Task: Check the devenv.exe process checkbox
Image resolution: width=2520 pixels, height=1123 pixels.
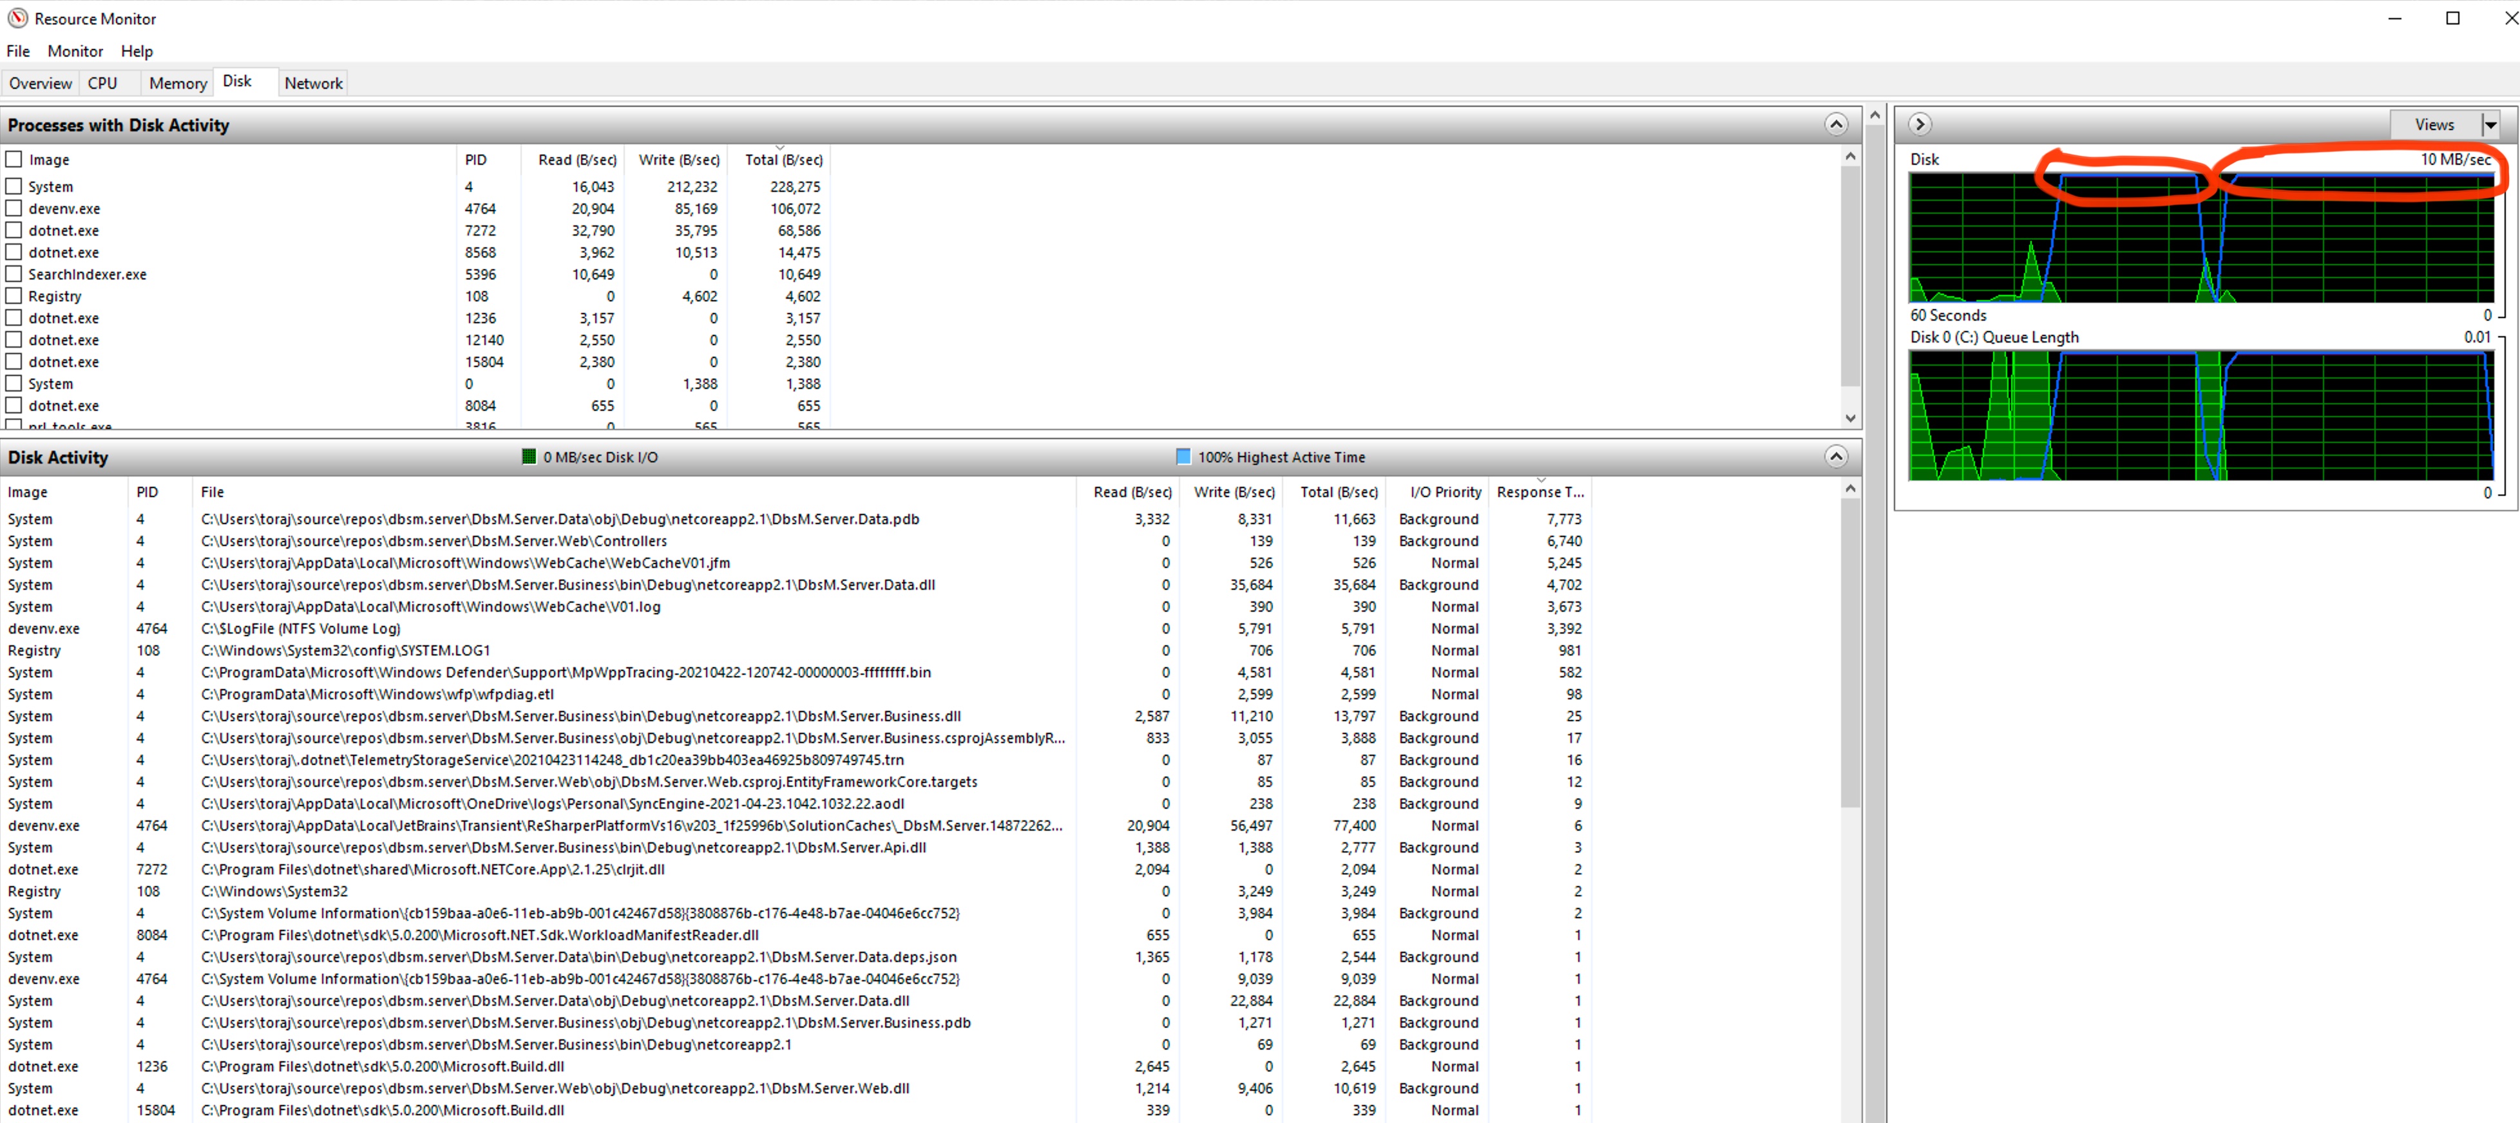Action: pyautogui.click(x=14, y=209)
